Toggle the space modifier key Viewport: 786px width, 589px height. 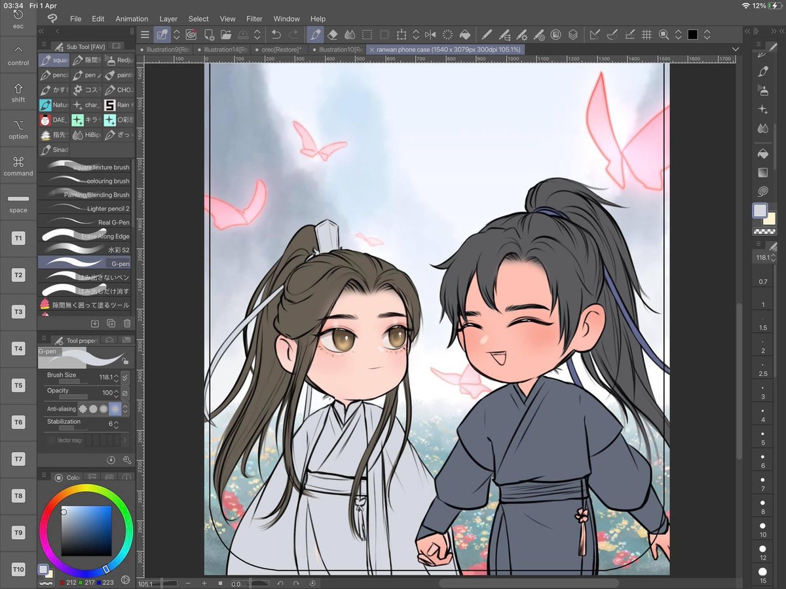18,202
